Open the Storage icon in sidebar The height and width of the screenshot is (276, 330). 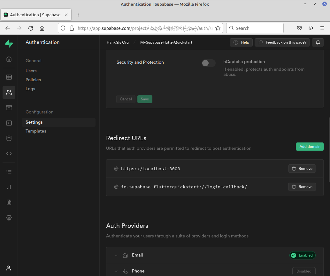(9, 108)
